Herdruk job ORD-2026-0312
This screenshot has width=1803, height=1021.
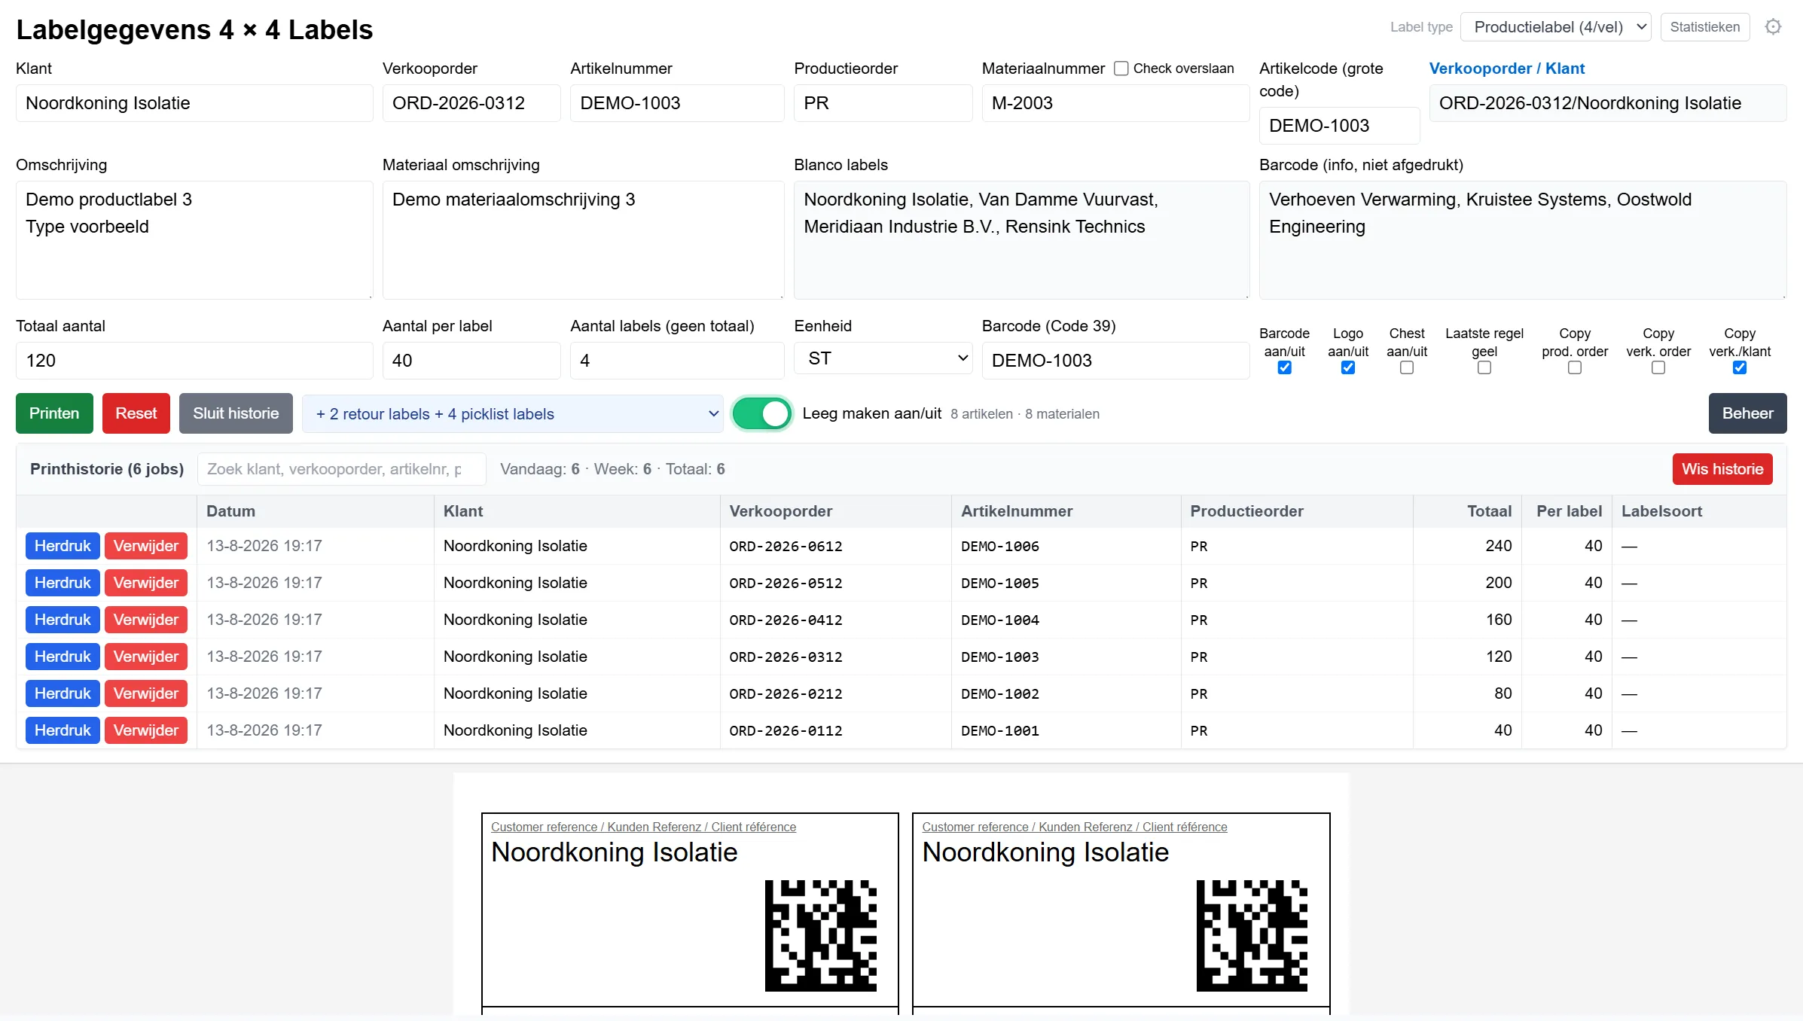(x=63, y=657)
